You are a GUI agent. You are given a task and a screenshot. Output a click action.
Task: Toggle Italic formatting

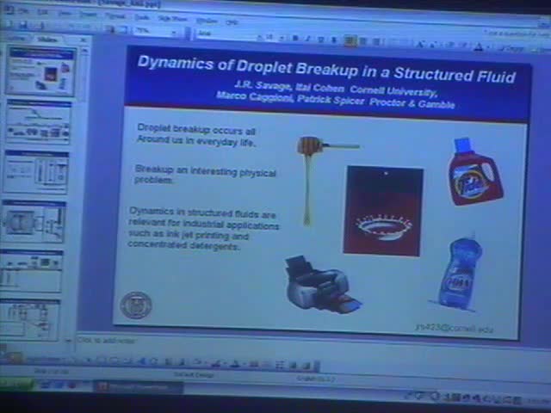pos(308,39)
